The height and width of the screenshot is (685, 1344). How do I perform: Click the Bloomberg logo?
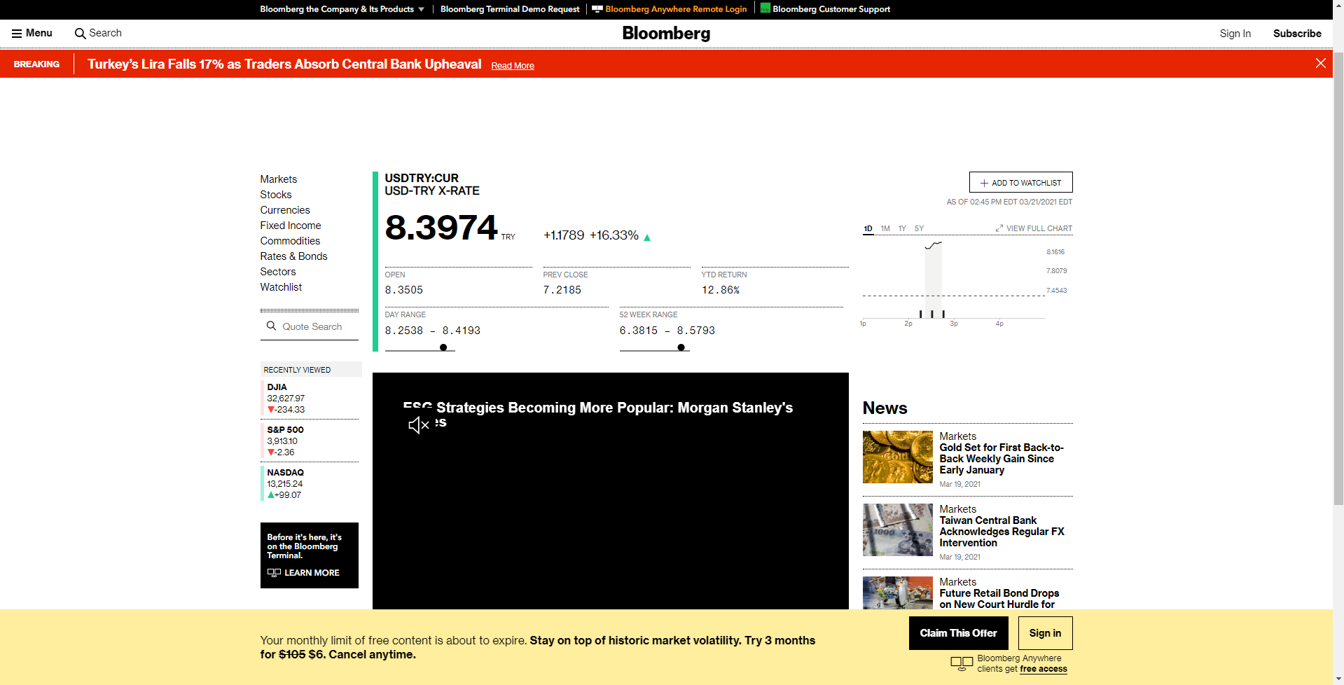click(666, 33)
